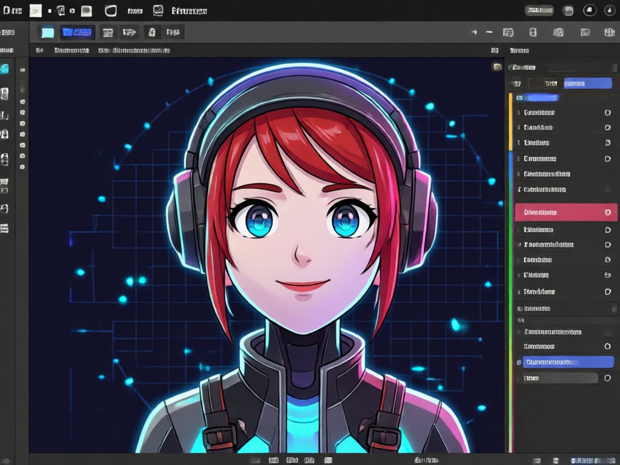Viewport: 620px width, 465px height.
Task: Open the blue highlighted tab in right panel
Action: pyautogui.click(x=587, y=83)
